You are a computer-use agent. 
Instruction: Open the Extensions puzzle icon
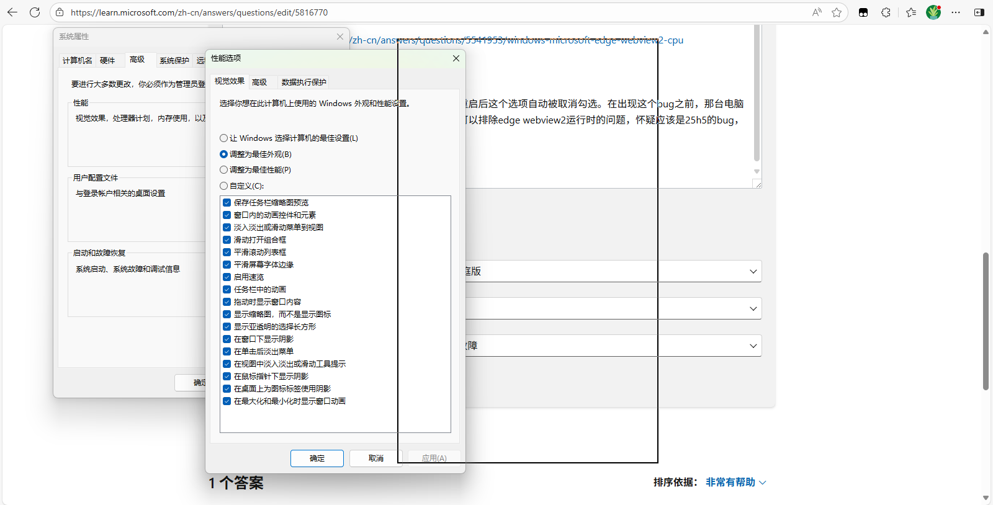point(886,12)
